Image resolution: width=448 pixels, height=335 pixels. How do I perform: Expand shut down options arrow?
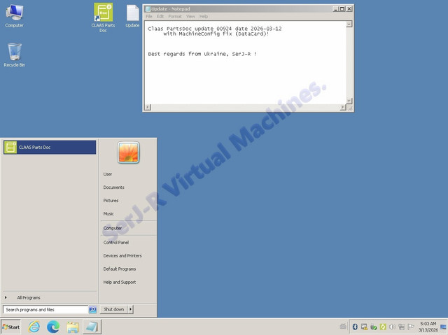[131, 309]
